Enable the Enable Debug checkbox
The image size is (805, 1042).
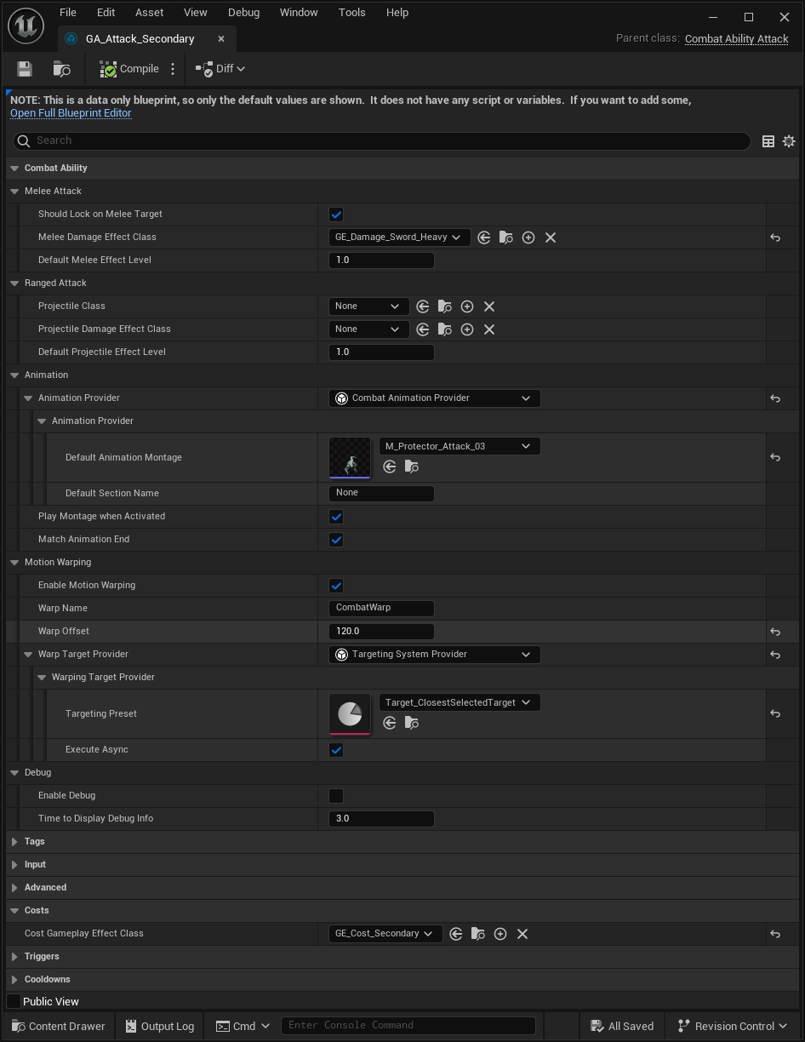(x=336, y=795)
